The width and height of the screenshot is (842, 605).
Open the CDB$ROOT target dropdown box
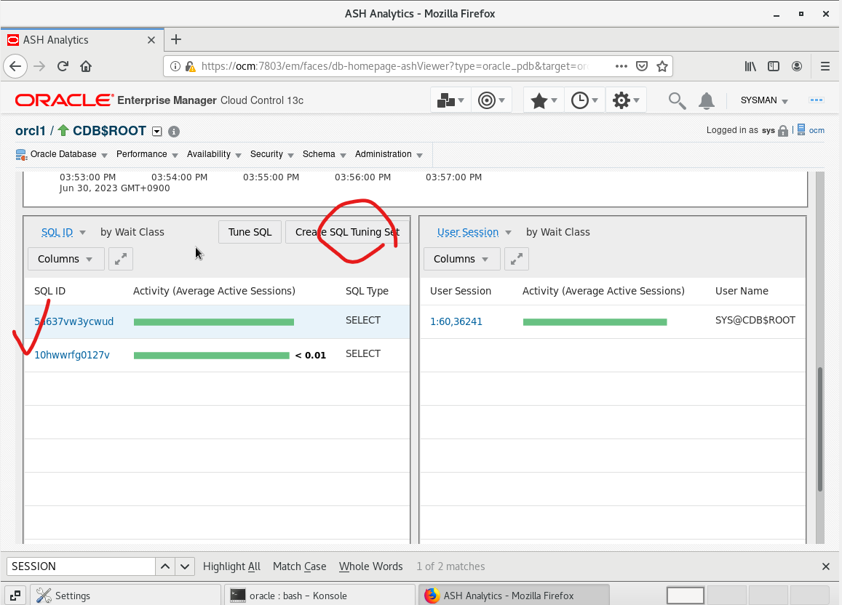pos(156,132)
